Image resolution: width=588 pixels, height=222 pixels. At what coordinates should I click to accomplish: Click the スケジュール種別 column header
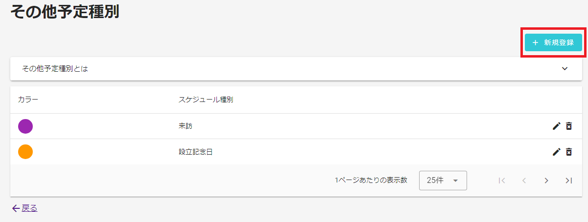tap(206, 100)
